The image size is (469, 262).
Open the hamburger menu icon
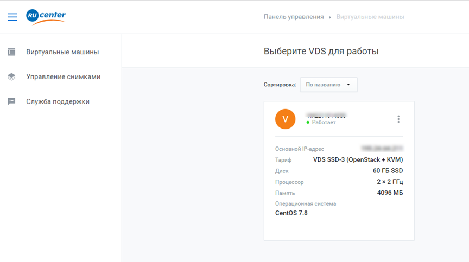click(x=12, y=17)
